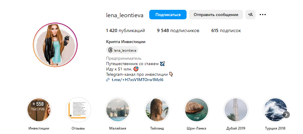Open the t.me Telegram channel link
Viewport: 303px width, 134px height.
[138, 80]
